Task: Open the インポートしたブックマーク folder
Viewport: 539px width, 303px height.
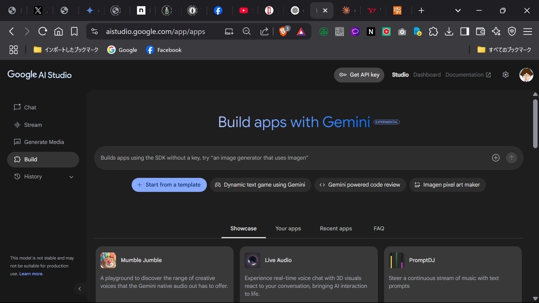Action: 66,50
